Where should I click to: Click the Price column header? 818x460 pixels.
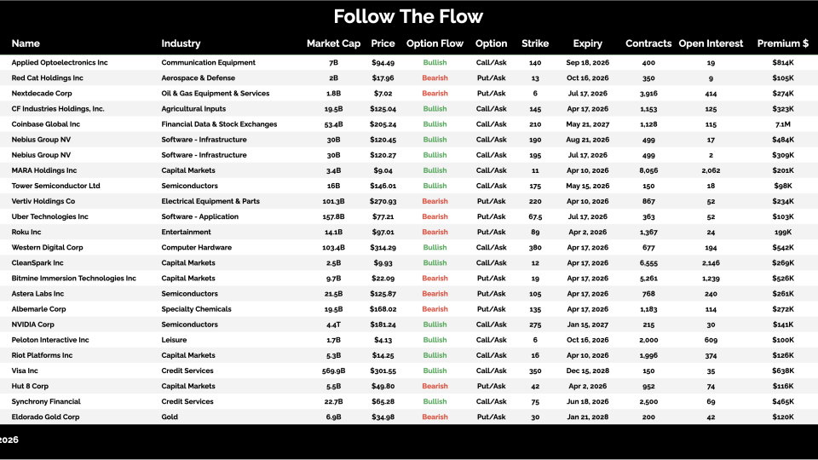point(383,43)
